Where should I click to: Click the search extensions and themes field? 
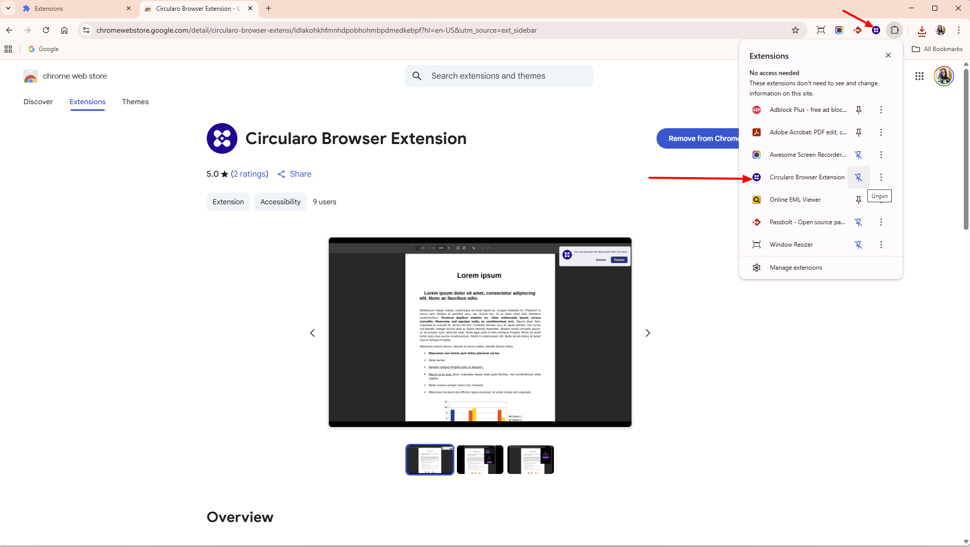(x=499, y=76)
